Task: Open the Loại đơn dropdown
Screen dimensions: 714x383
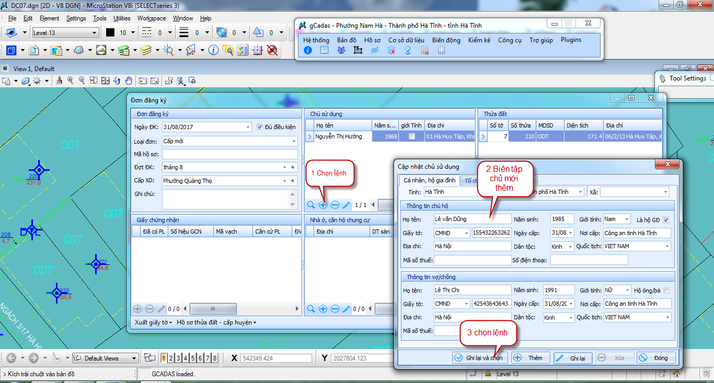Action: click(294, 141)
